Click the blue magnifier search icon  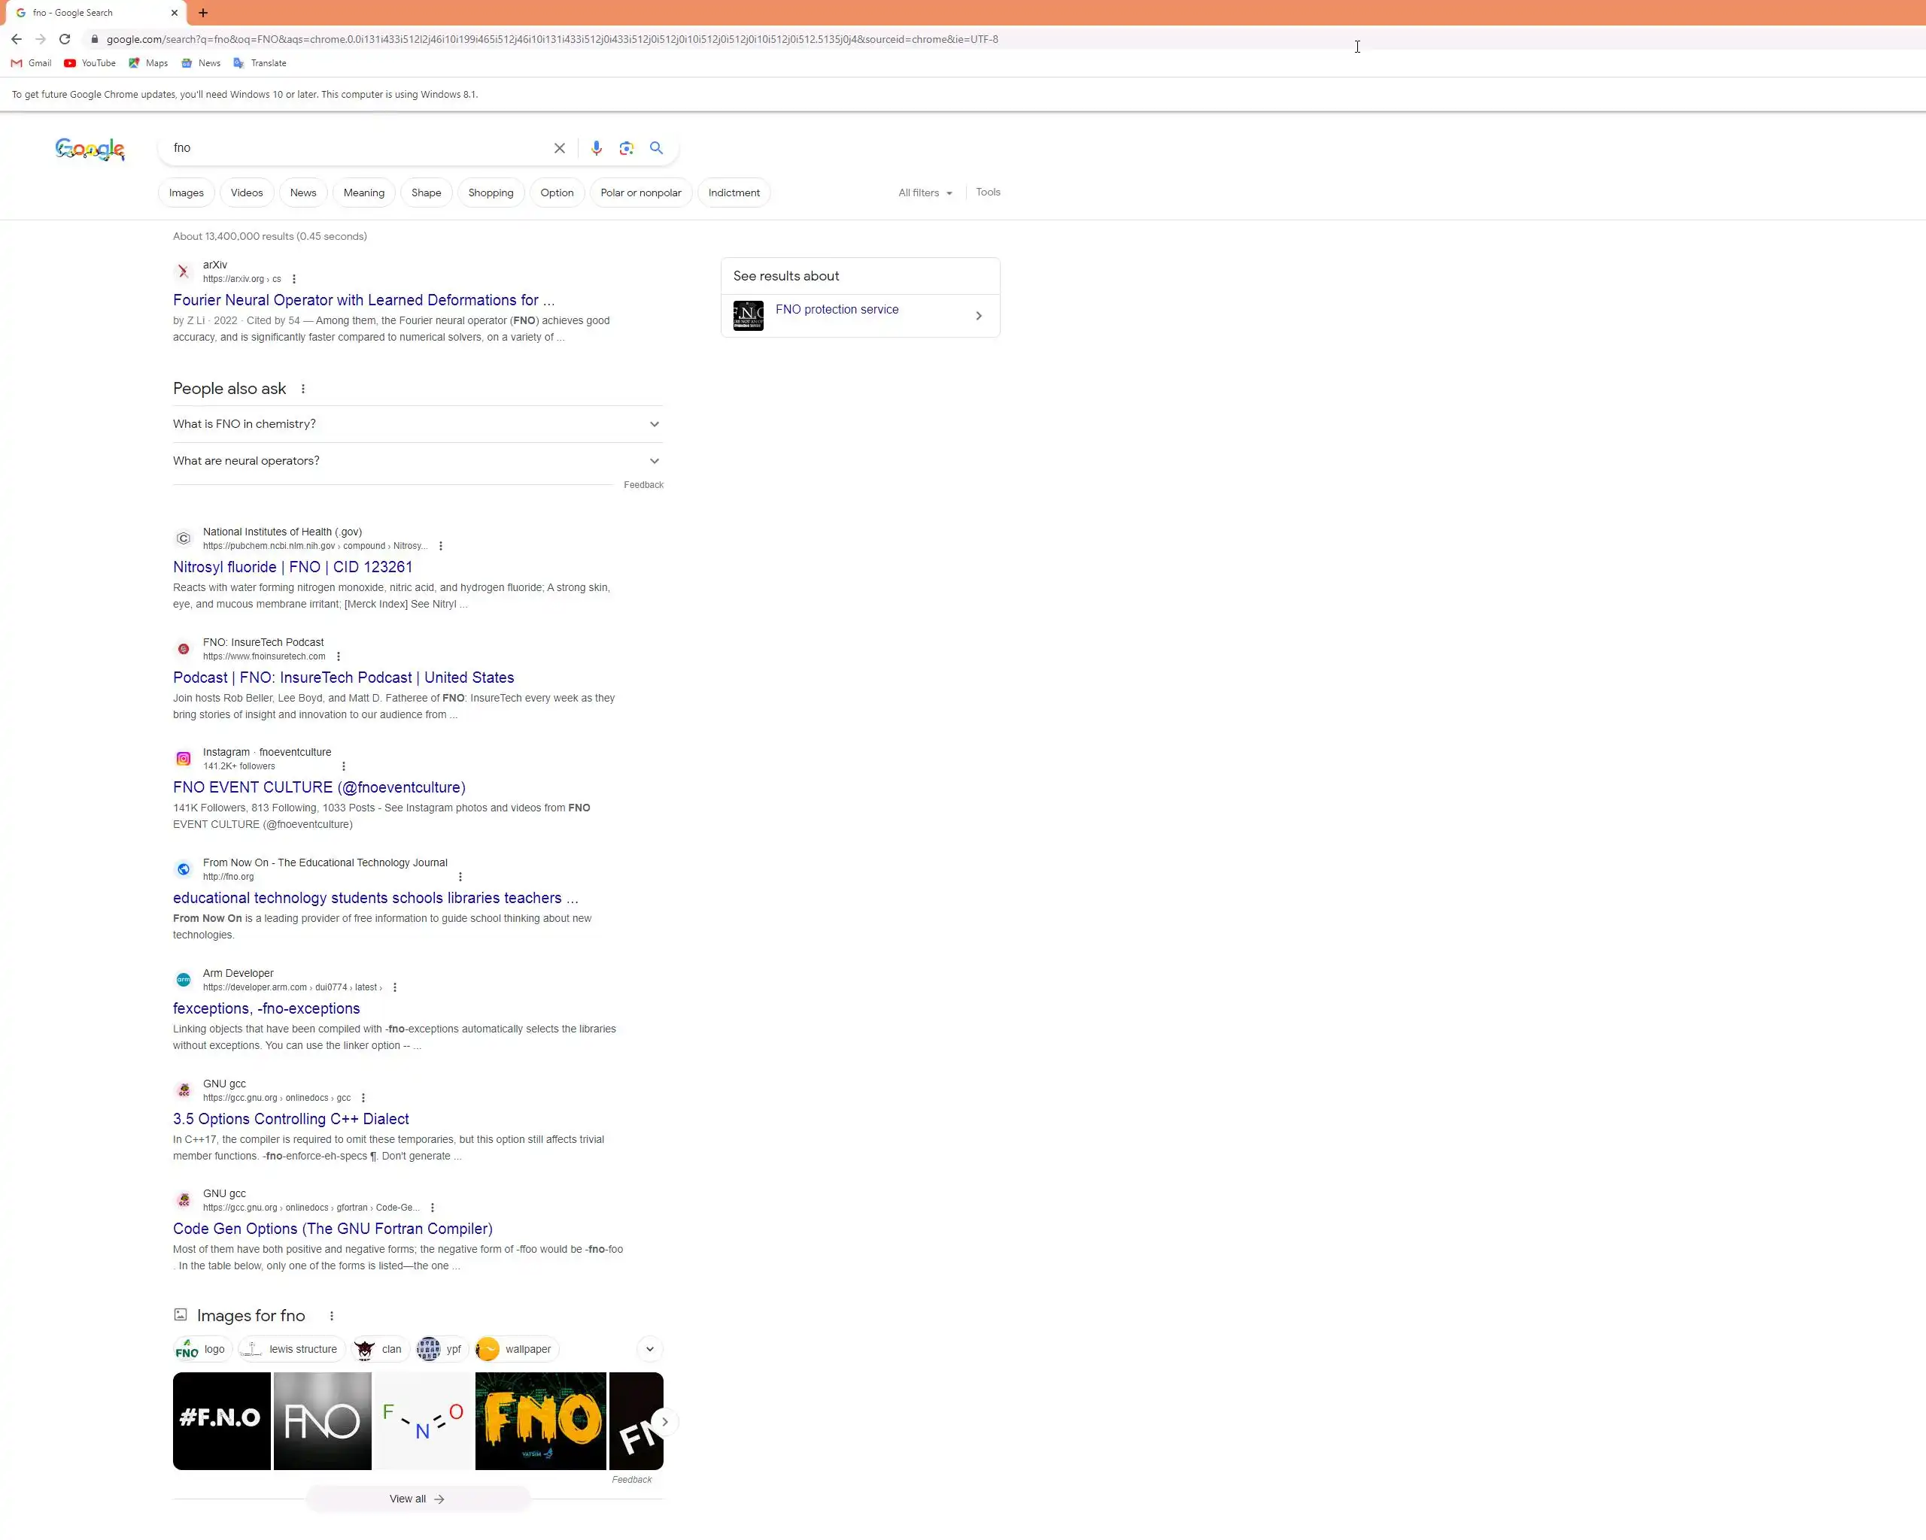657,148
